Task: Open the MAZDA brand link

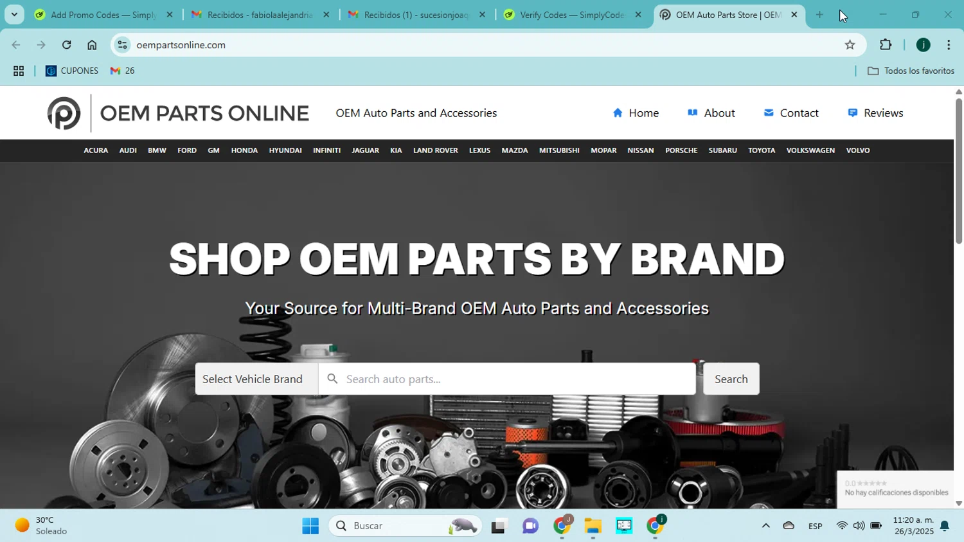Action: point(515,150)
